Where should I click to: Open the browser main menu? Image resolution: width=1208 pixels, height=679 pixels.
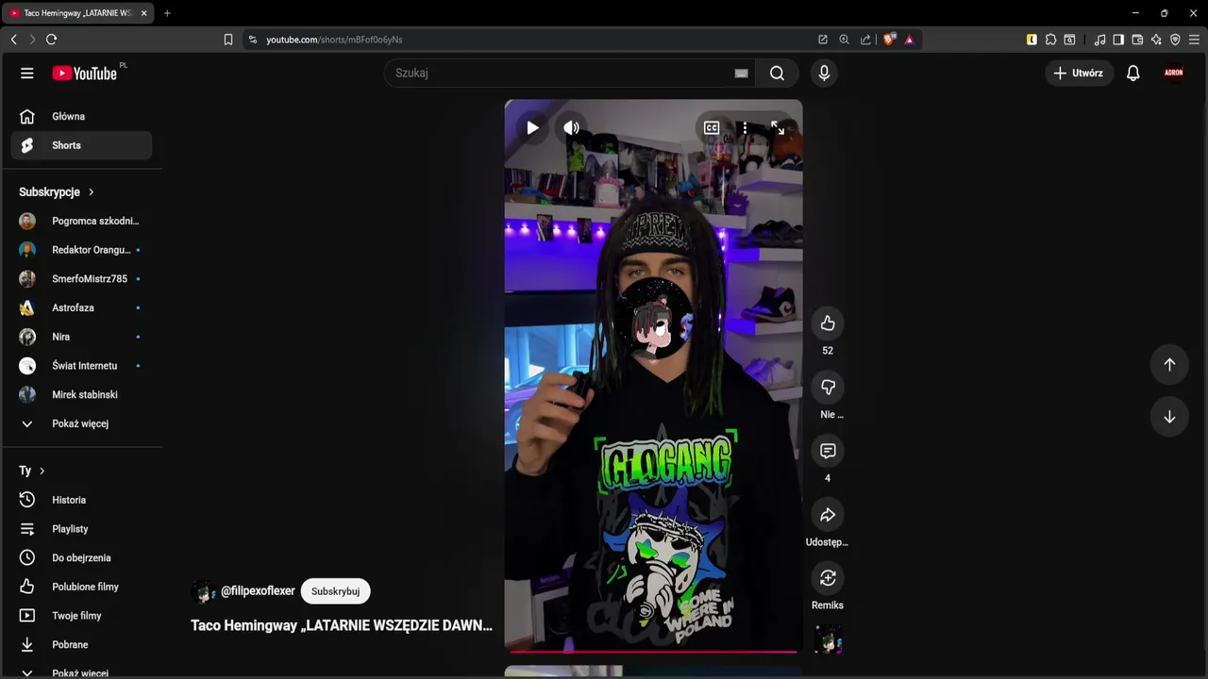1194,40
